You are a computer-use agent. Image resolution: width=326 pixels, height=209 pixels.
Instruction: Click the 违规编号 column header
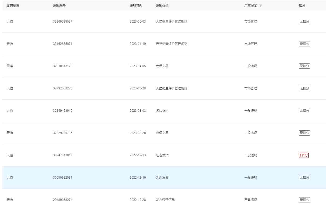[x=59, y=6]
